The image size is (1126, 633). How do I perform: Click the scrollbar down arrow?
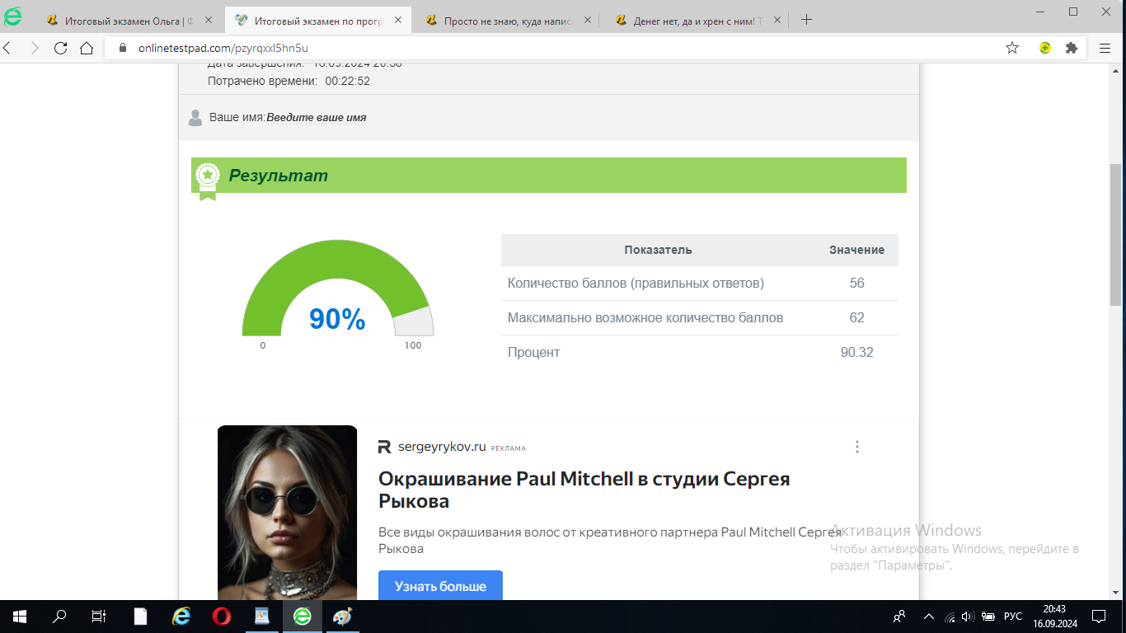point(1116,594)
